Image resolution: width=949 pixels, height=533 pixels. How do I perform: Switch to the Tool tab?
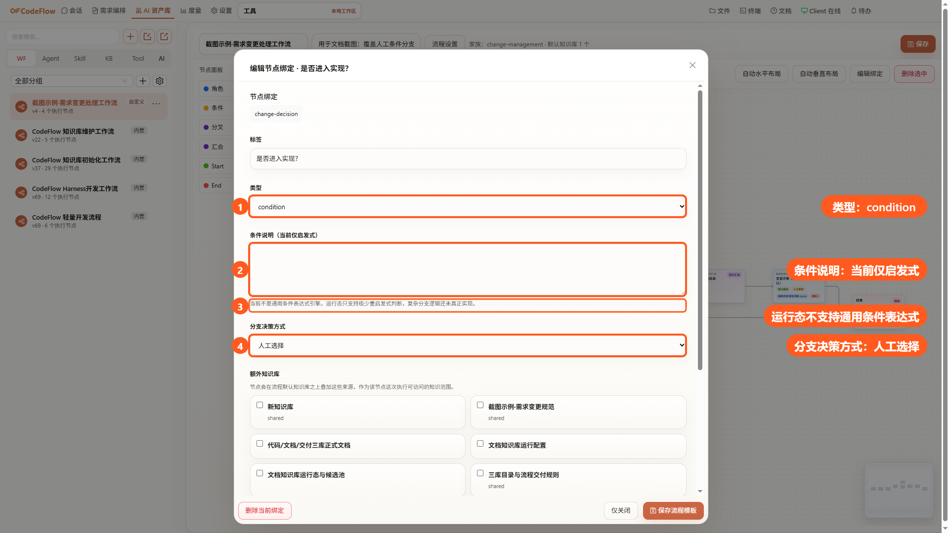(x=138, y=58)
